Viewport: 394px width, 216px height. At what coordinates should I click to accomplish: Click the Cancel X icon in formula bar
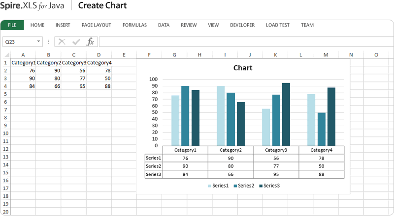pos(62,42)
